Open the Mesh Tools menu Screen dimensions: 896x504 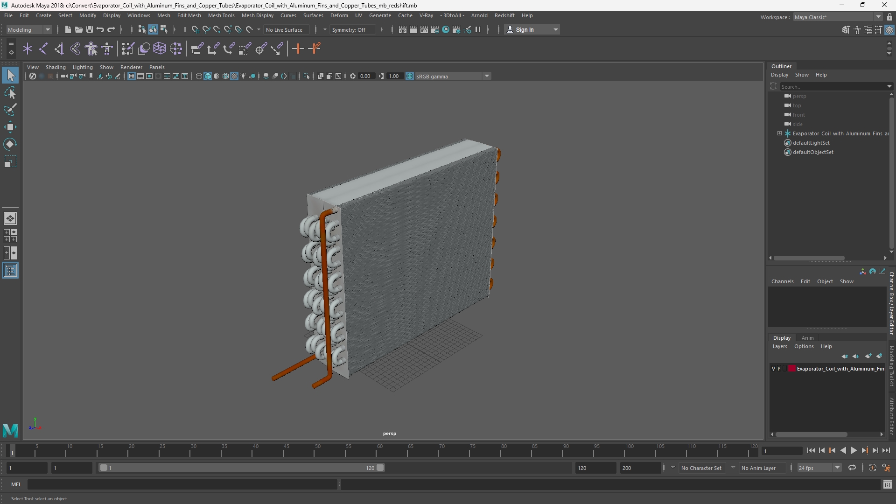coord(221,15)
